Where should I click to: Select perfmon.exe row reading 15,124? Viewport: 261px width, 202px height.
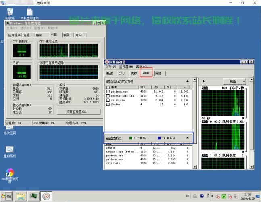[148, 156]
